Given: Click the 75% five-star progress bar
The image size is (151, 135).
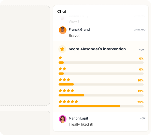Looking at the screenshot, I should (x=101, y=106).
